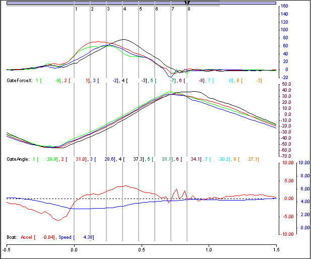Select stroke marker 2 at the top
The width and height of the screenshot is (311, 259).
click(x=92, y=9)
